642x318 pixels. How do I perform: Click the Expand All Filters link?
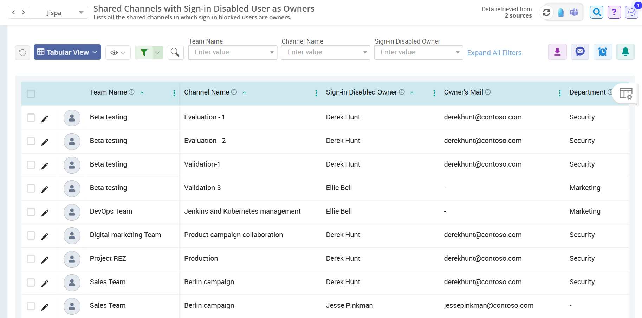[x=494, y=52]
